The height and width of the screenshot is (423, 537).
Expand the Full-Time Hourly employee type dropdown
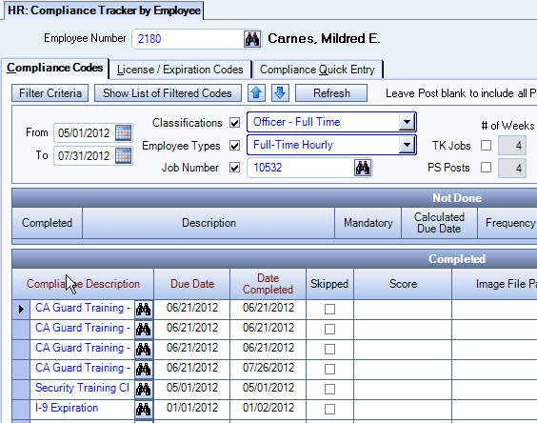coord(407,145)
